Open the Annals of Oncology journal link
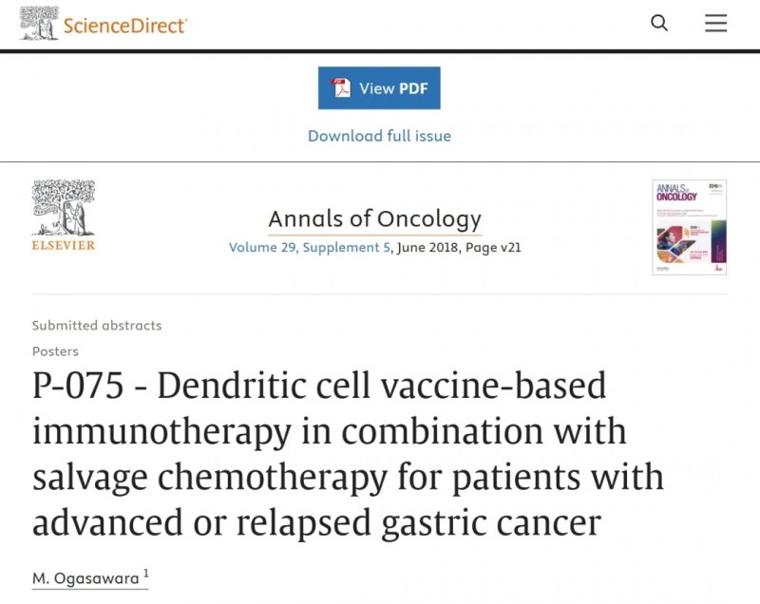Screen dimensions: 760x604 point(374,219)
